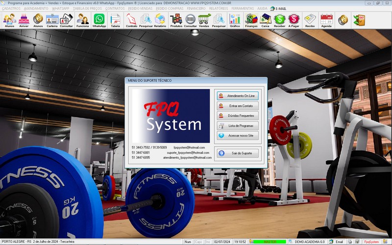The image size is (392, 245).
Task: Open the Carteira ID card icon
Action: point(52,20)
